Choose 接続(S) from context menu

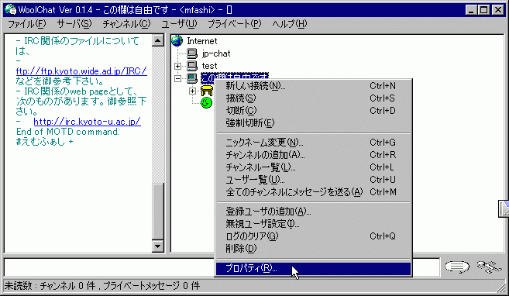point(313,98)
